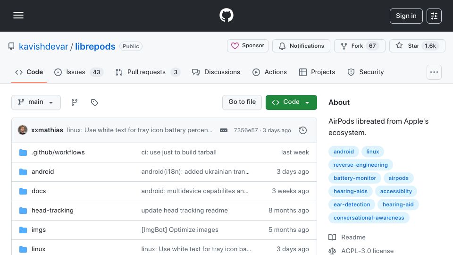
Task: Expand the green Code dropdown
Action: (x=291, y=102)
